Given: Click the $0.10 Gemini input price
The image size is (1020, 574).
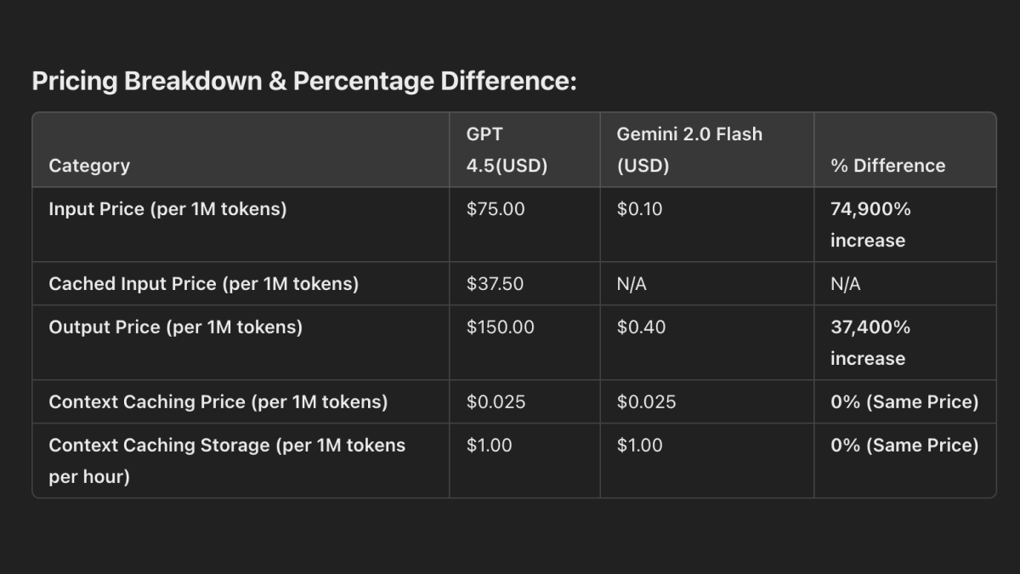Looking at the screenshot, I should (641, 209).
